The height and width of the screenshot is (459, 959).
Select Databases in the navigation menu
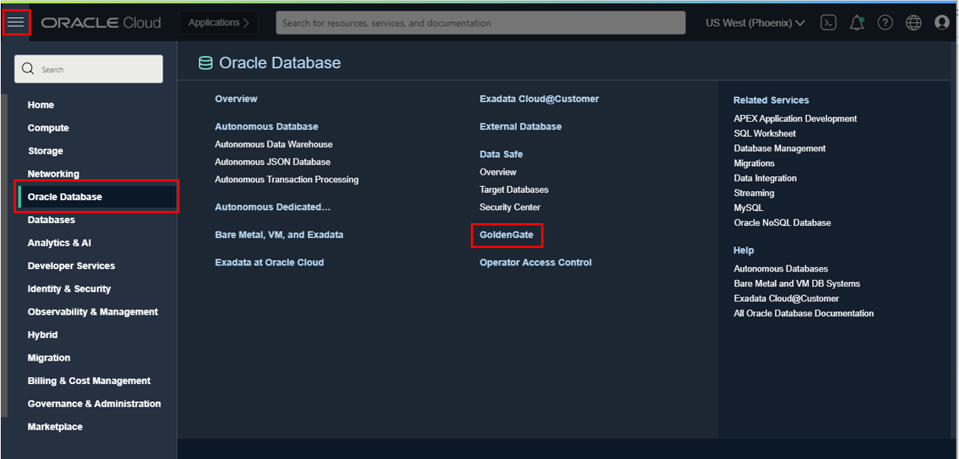51,220
